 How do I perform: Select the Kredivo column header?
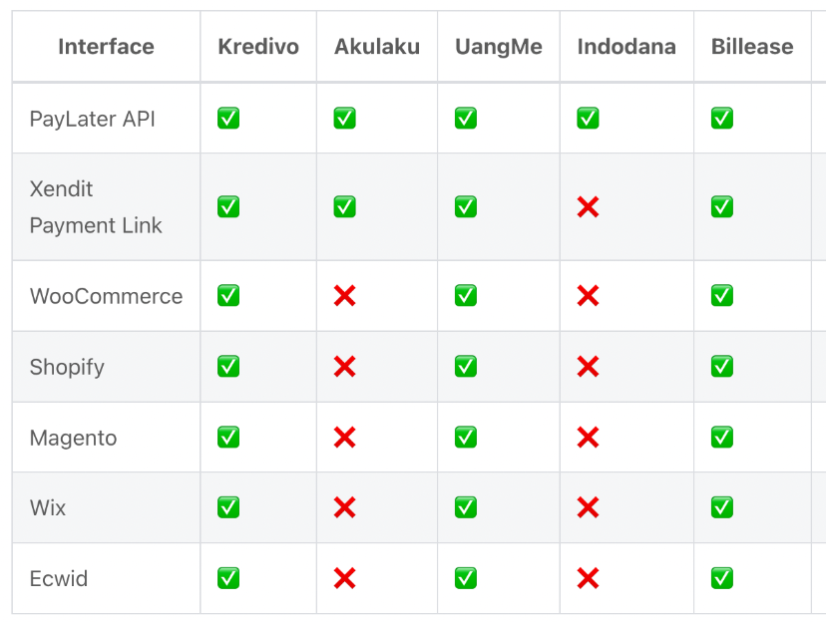[x=258, y=47]
